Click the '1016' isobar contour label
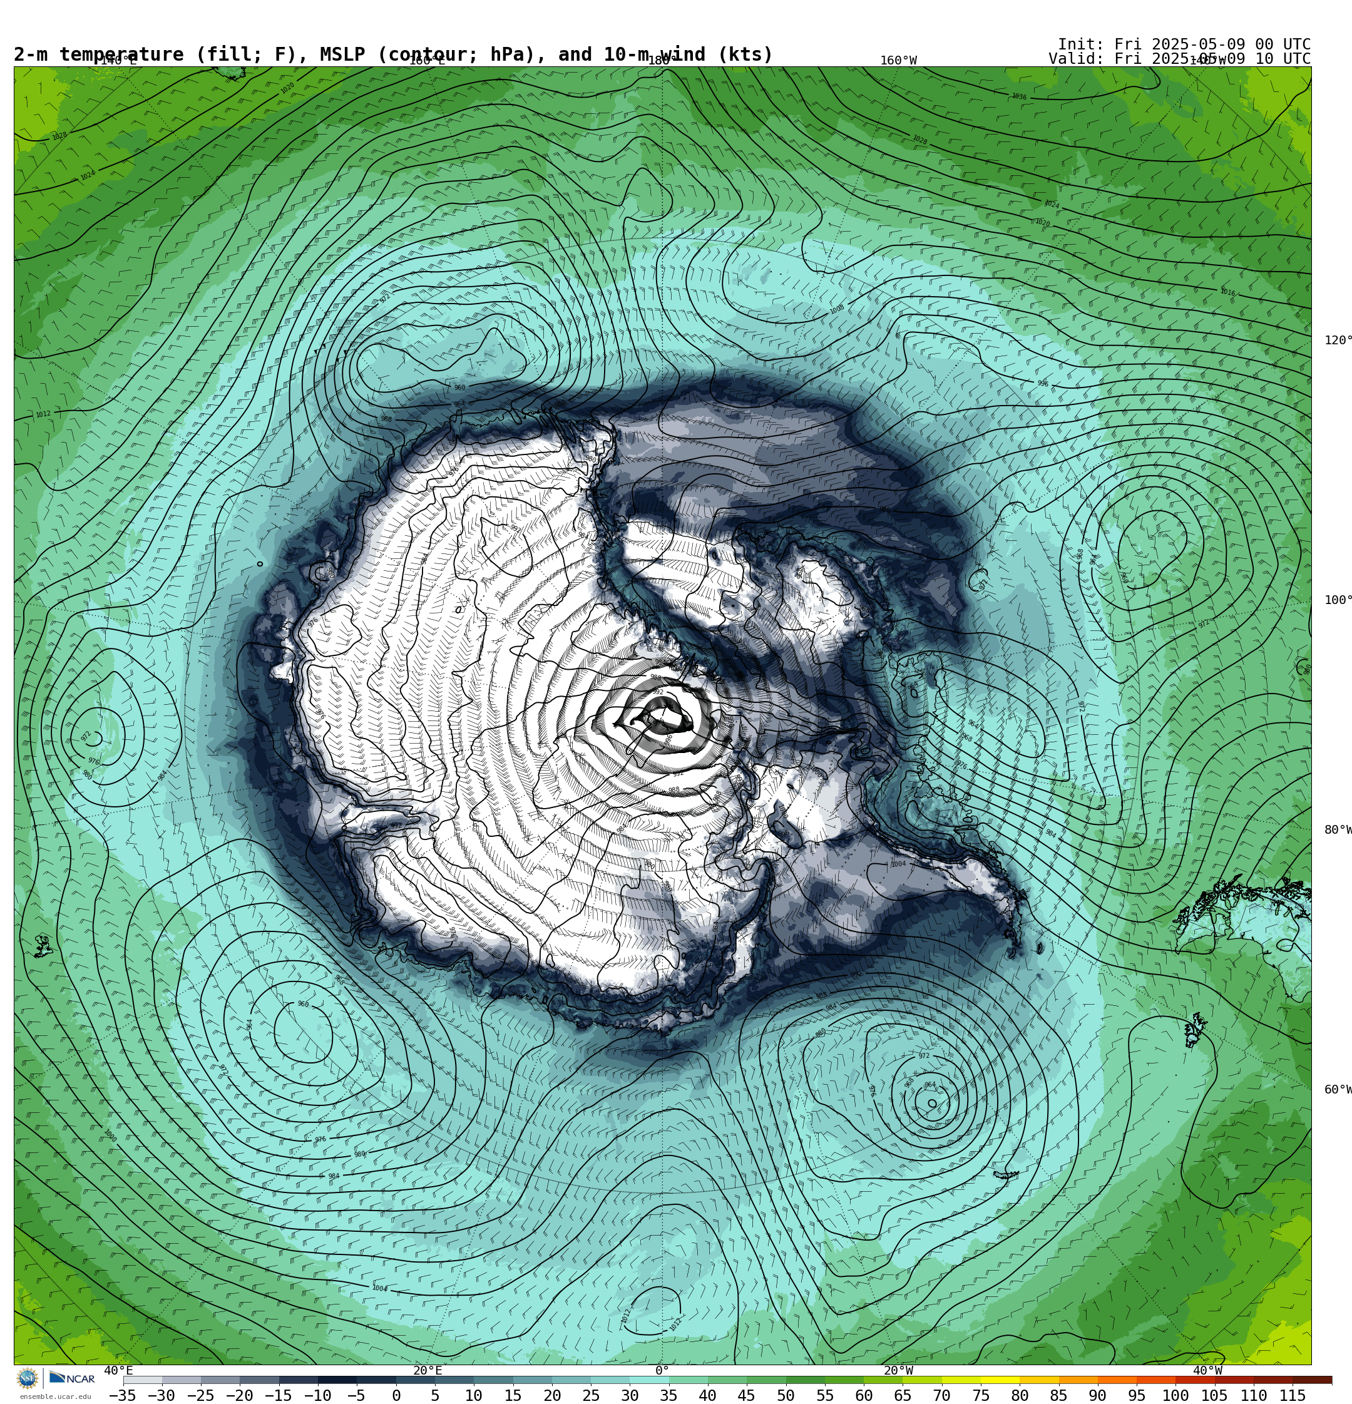1352x1404 pixels. click(1227, 292)
